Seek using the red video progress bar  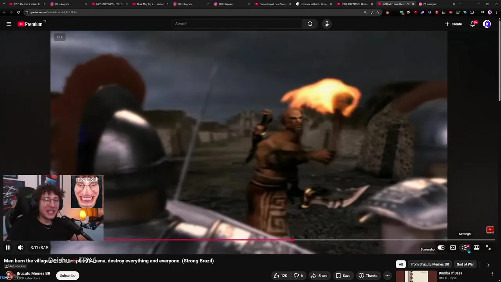pyautogui.click(x=198, y=240)
